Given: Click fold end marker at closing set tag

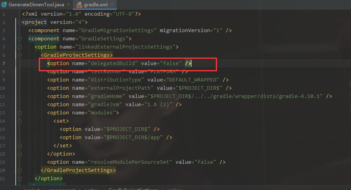Looking at the screenshot, I should pos(20,146).
